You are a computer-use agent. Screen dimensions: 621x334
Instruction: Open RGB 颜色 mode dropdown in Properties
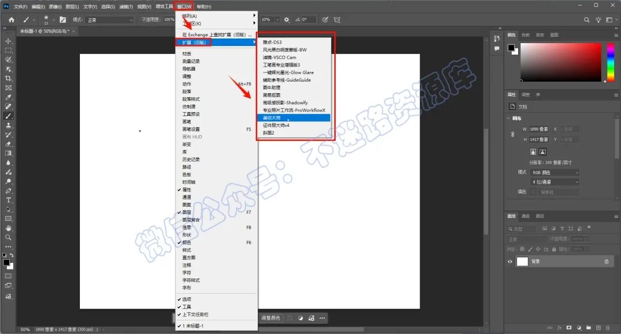click(555, 172)
